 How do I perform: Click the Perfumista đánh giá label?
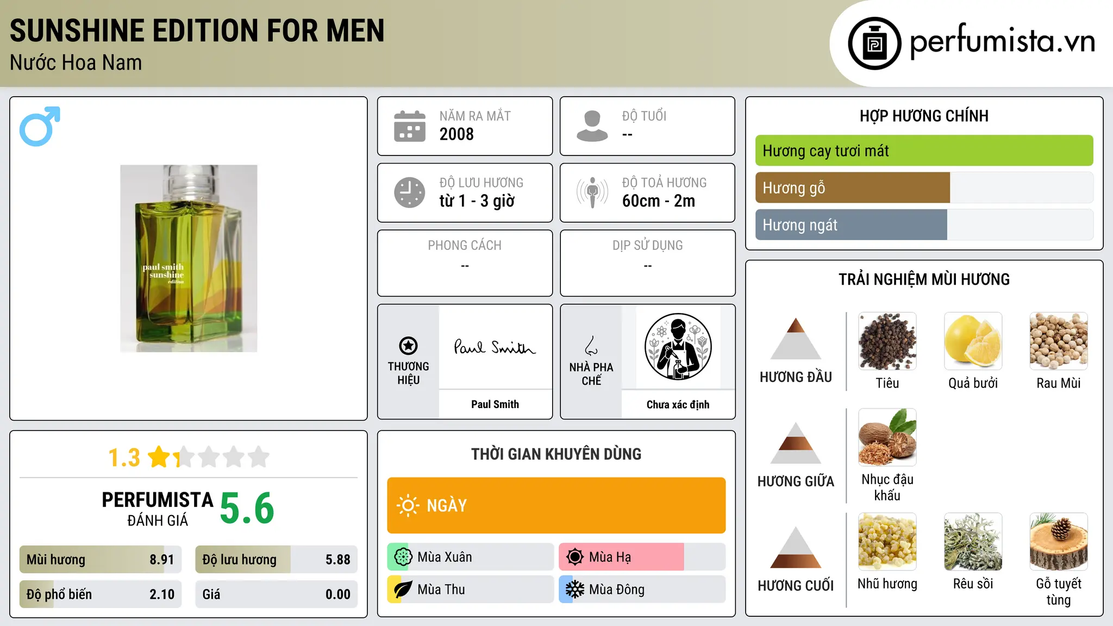[158, 509]
